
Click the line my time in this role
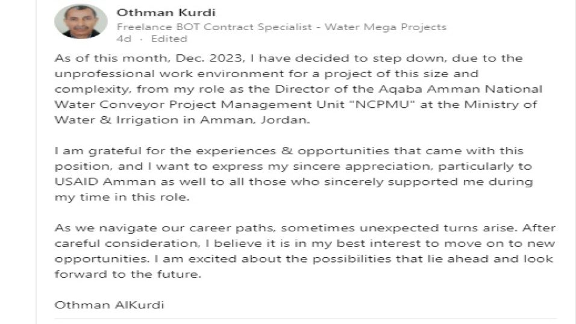pyautogui.click(x=122, y=198)
